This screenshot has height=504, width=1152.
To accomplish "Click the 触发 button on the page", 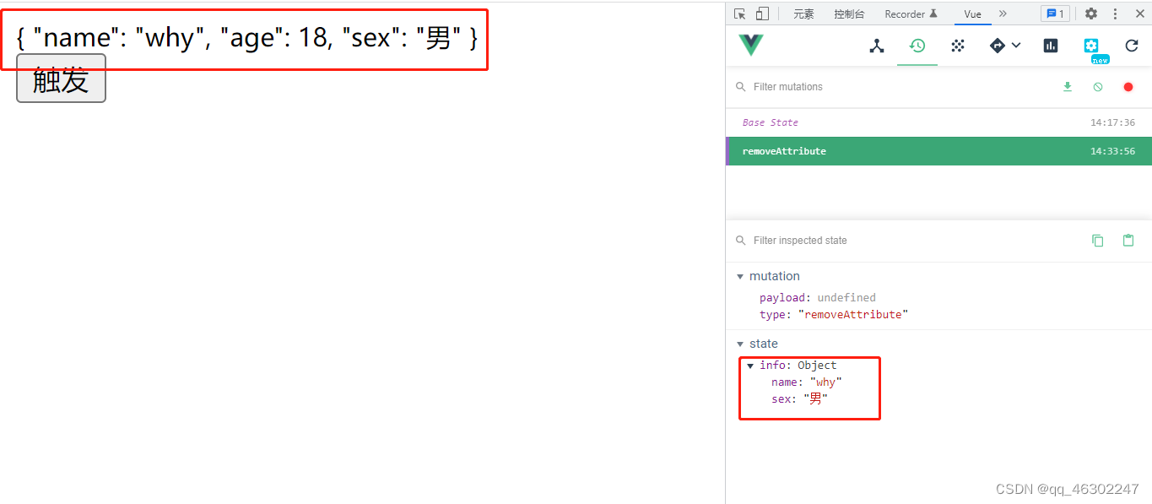I will [x=61, y=79].
